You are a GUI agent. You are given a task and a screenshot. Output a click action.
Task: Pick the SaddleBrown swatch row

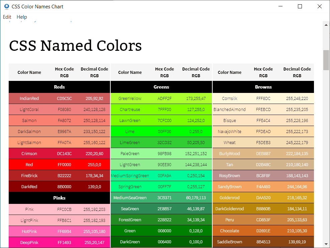click(x=263, y=242)
